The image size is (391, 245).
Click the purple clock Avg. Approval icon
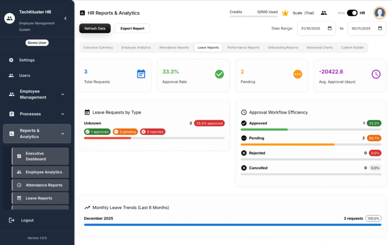(376, 74)
